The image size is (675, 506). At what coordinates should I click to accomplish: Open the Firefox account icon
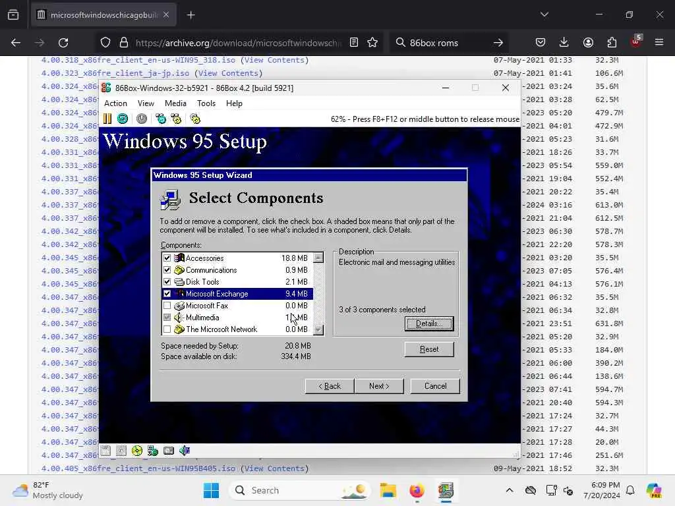(588, 43)
